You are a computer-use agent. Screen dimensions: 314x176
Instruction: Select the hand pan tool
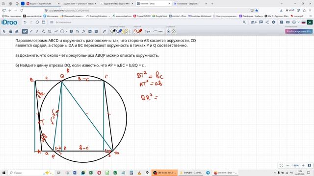11,31
